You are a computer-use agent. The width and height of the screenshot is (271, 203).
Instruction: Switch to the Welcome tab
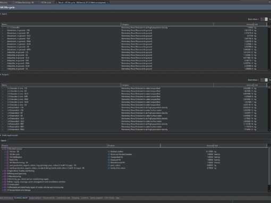coord(4,3)
